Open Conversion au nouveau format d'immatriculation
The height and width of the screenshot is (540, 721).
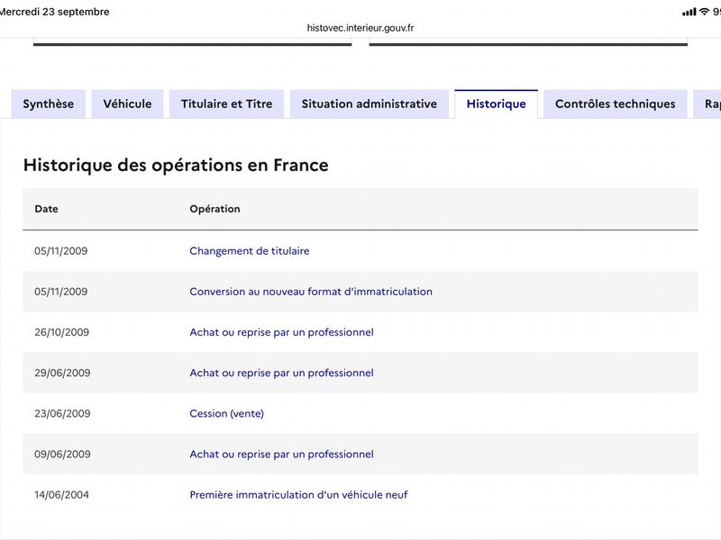[311, 292]
